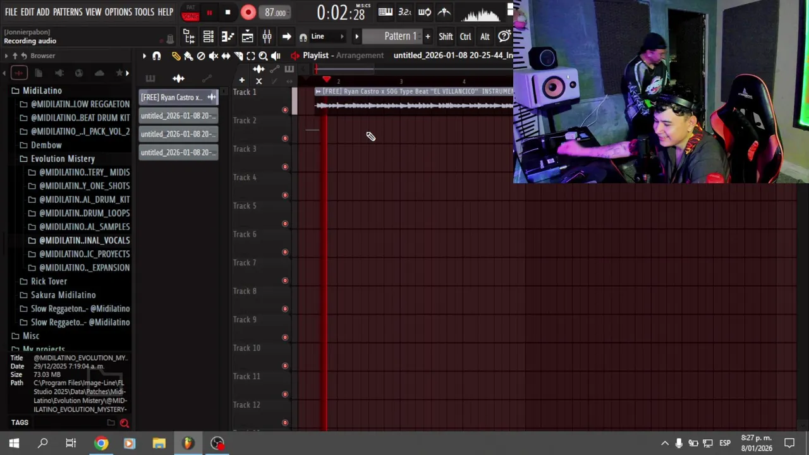Collapse the Evolution Mistery folder
The width and height of the screenshot is (809, 455).
pyautogui.click(x=63, y=159)
